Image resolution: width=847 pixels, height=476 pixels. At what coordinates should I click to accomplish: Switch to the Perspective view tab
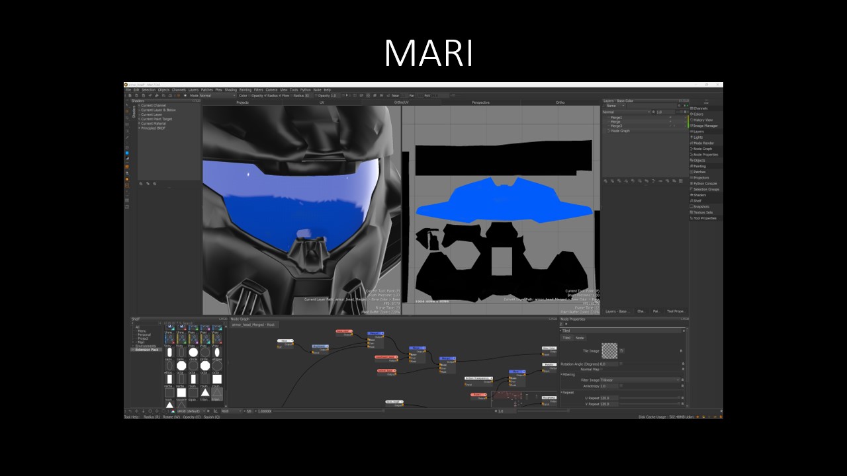[480, 102]
